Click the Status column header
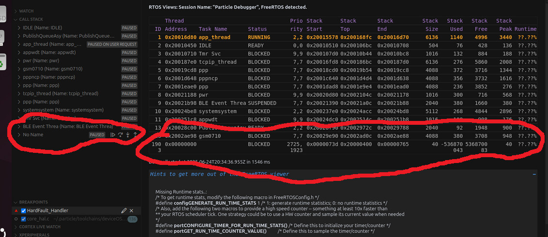 [x=257, y=29]
